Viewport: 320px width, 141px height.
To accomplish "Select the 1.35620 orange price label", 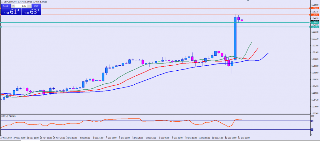I will (x=315, y=8).
